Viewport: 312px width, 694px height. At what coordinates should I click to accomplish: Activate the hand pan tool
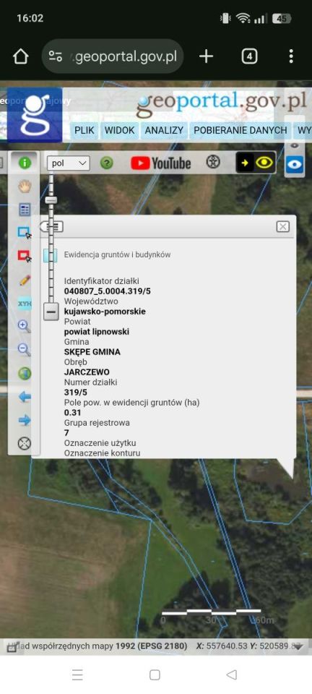point(25,187)
